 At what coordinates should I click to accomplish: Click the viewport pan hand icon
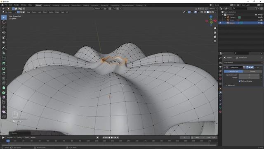pyautogui.click(x=215, y=32)
